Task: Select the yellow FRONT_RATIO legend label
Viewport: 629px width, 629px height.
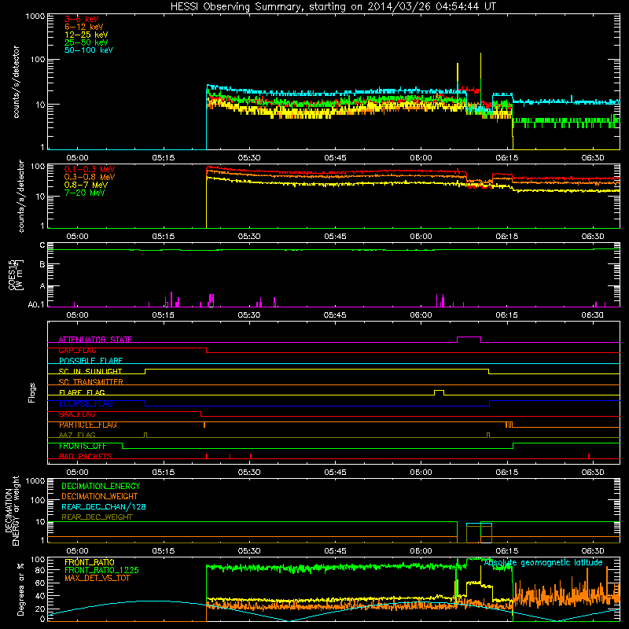Action: point(90,562)
